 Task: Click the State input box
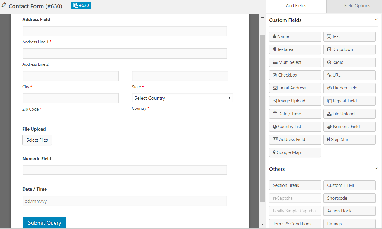click(x=180, y=76)
